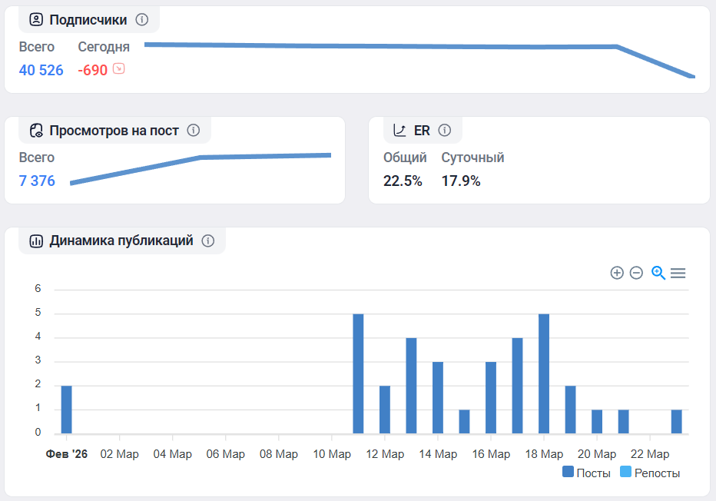Activate the magnifier selection zoom tool

658,273
